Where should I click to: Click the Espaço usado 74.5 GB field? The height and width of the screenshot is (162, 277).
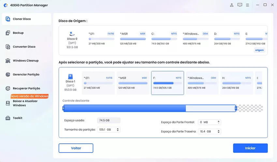109,120
